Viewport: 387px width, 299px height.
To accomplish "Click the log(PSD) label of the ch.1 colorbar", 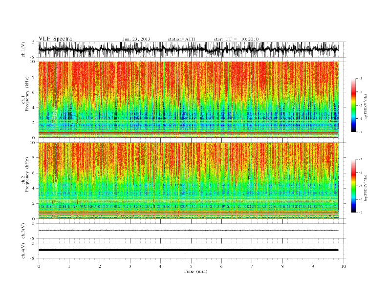I will click(x=366, y=107).
